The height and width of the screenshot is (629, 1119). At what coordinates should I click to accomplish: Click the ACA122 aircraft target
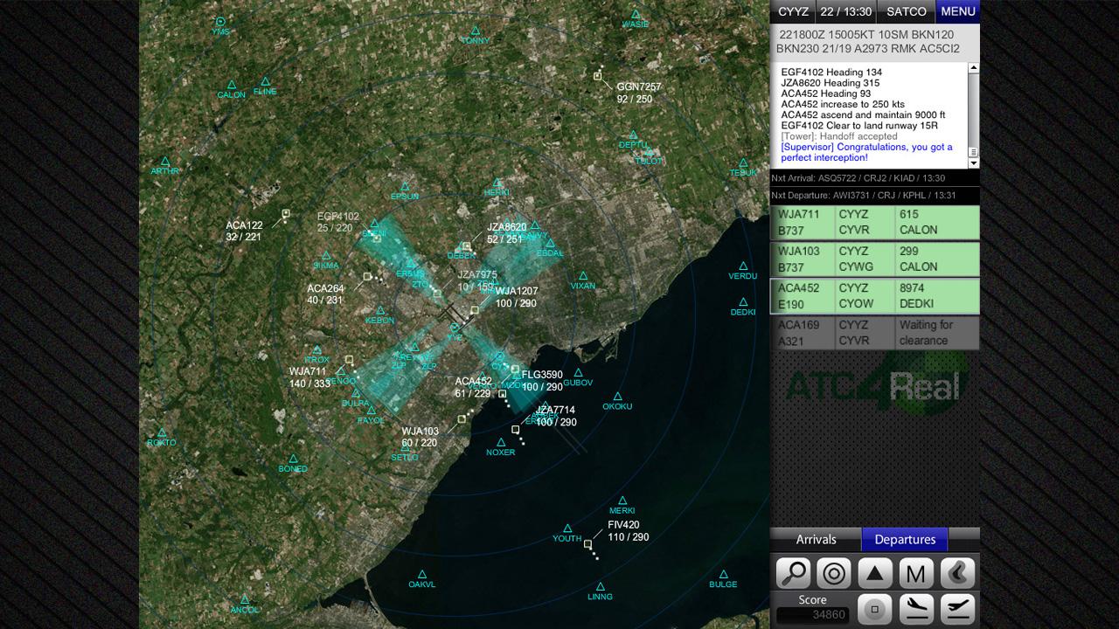tap(285, 214)
